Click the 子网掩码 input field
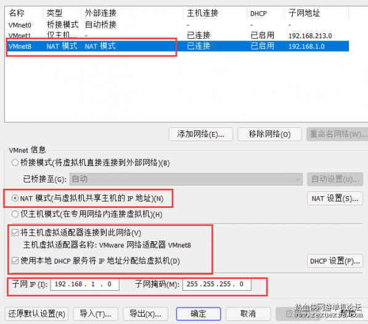The height and width of the screenshot is (324, 368). coord(217,285)
